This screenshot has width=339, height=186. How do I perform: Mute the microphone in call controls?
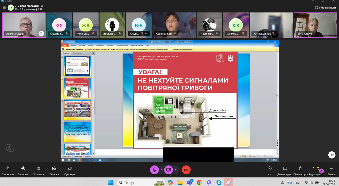point(154,170)
